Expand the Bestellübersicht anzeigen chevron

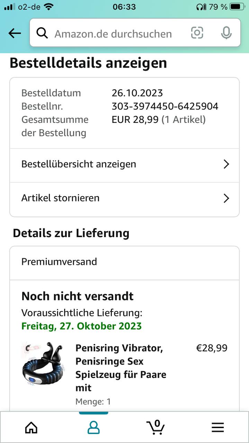click(226, 164)
